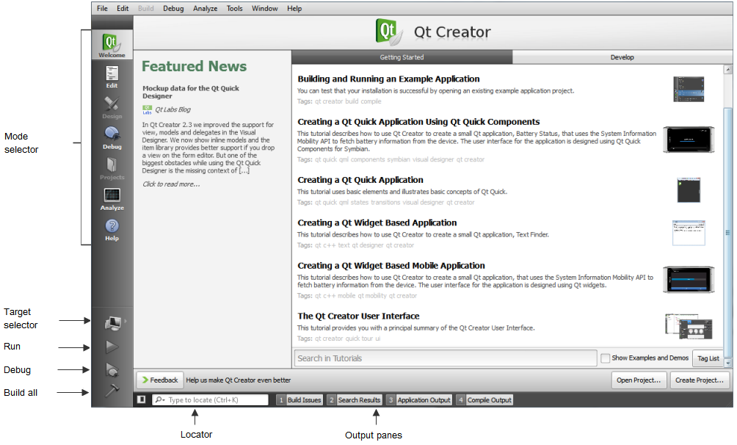The width and height of the screenshot is (737, 445).
Task: Click the Widget Based Mobile Application thumbnail
Action: coord(689,280)
